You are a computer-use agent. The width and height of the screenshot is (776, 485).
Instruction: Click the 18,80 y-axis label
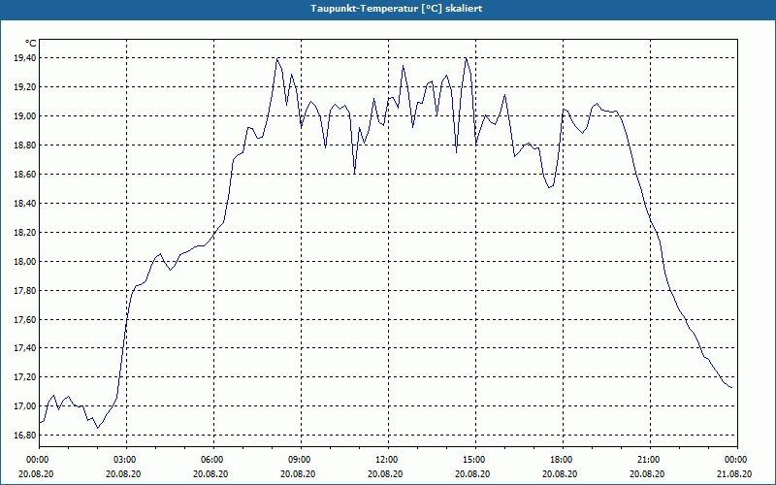(x=25, y=145)
